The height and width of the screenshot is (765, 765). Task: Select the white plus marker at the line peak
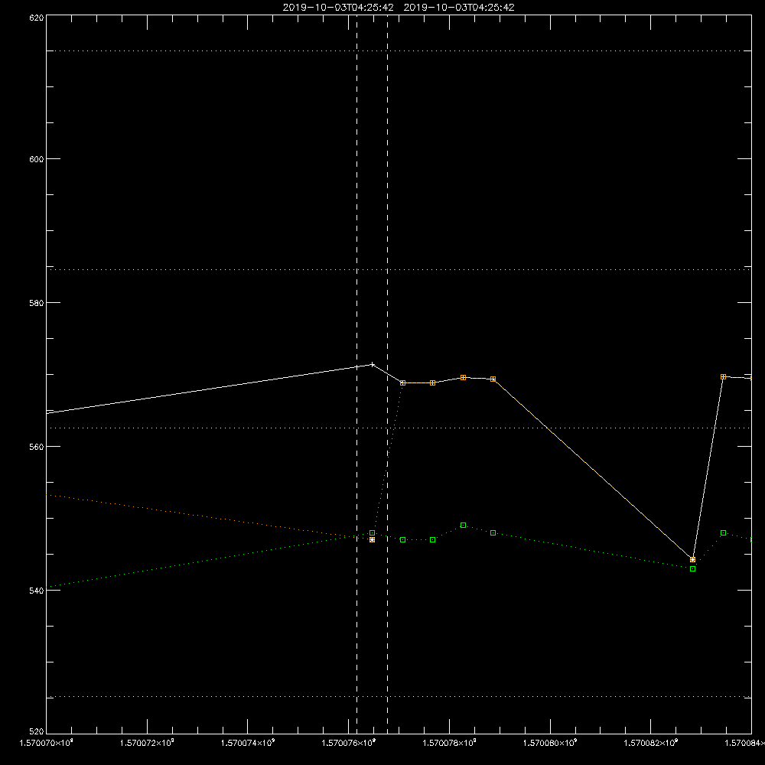373,364
